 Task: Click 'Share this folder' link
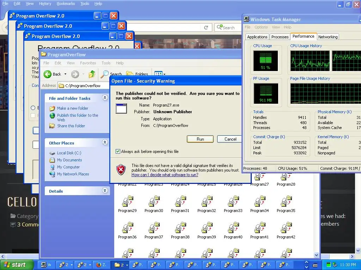[71, 126]
